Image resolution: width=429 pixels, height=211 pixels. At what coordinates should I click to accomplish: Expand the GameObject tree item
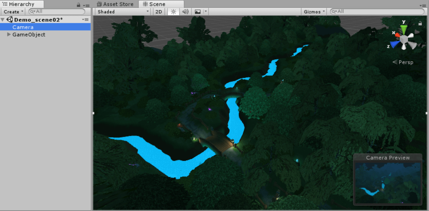(x=9, y=34)
